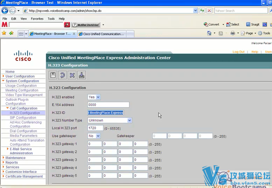This screenshot has width=272, height=188.
Task: Open the Favorites menu
Action: point(37,19)
